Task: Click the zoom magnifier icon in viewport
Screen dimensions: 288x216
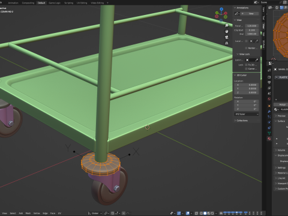Action: click(x=227, y=26)
